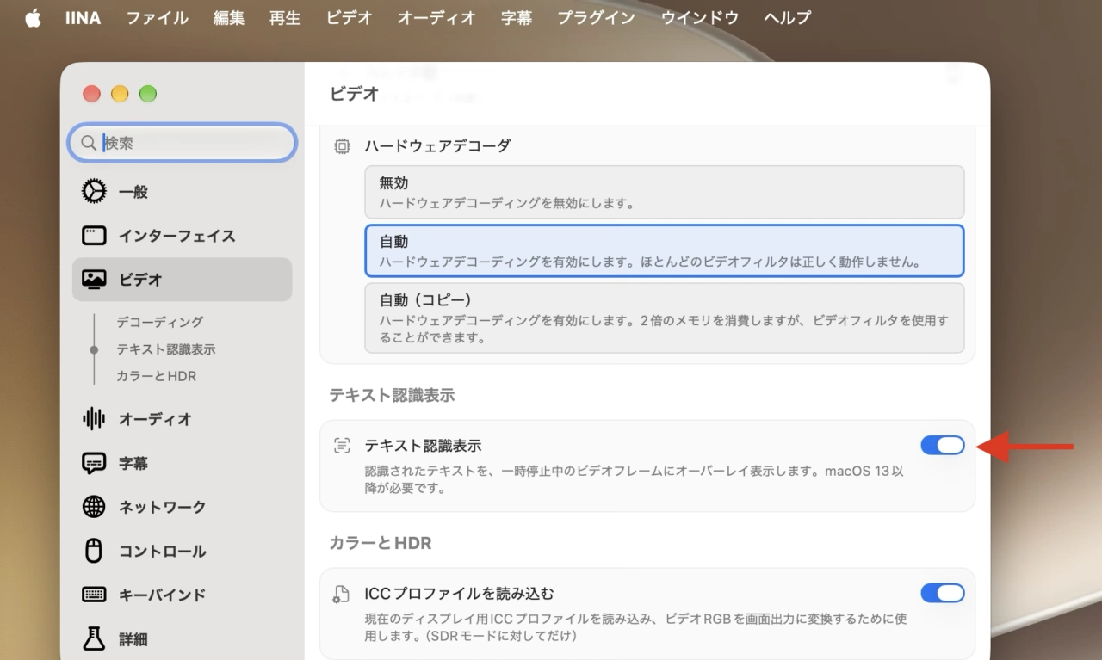Click the ハードウェアデコーダ chip icon
This screenshot has width=1102, height=660.
click(x=342, y=146)
